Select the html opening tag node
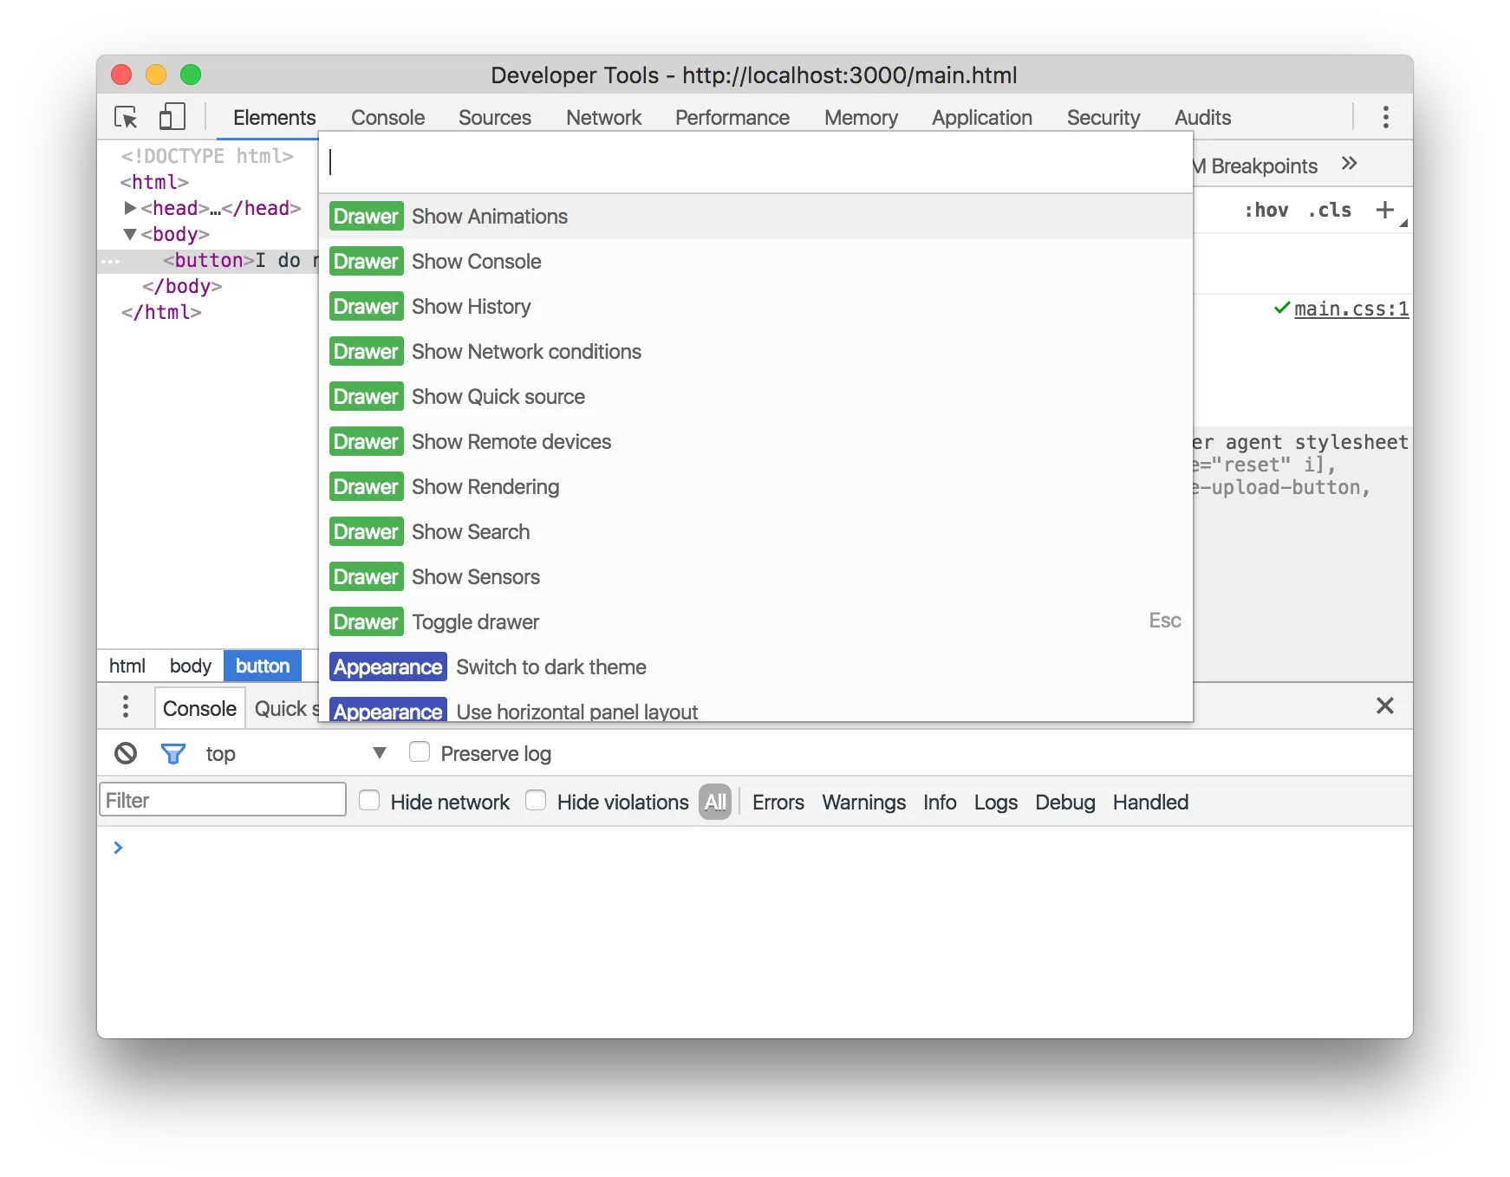1510x1177 pixels. [x=154, y=182]
